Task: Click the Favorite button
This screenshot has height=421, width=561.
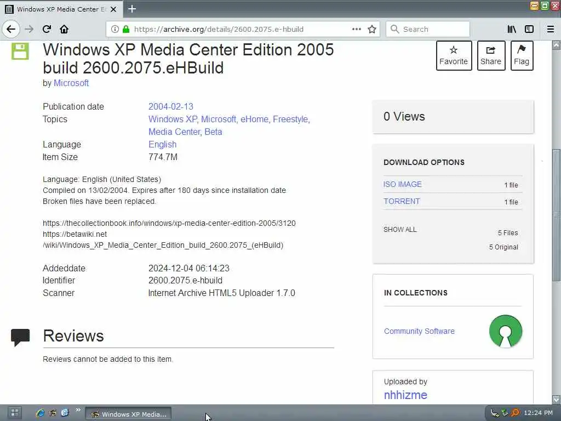Action: pyautogui.click(x=454, y=55)
